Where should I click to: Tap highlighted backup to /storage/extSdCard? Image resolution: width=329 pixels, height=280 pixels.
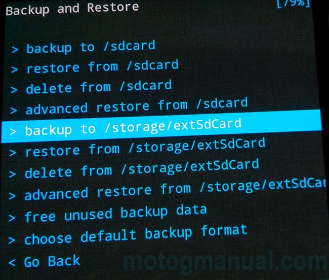tap(161, 126)
